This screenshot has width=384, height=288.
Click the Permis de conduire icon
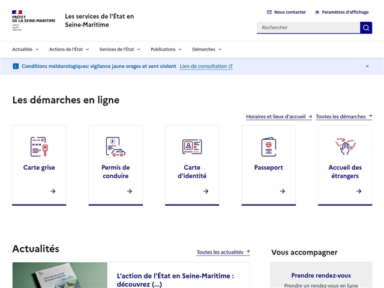click(115, 146)
